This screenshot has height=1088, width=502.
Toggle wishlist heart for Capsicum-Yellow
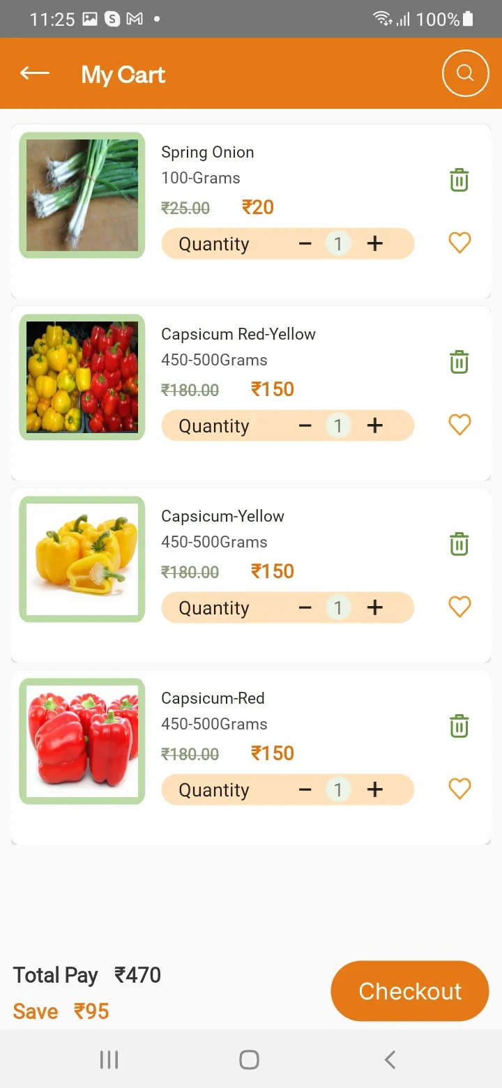[459, 607]
